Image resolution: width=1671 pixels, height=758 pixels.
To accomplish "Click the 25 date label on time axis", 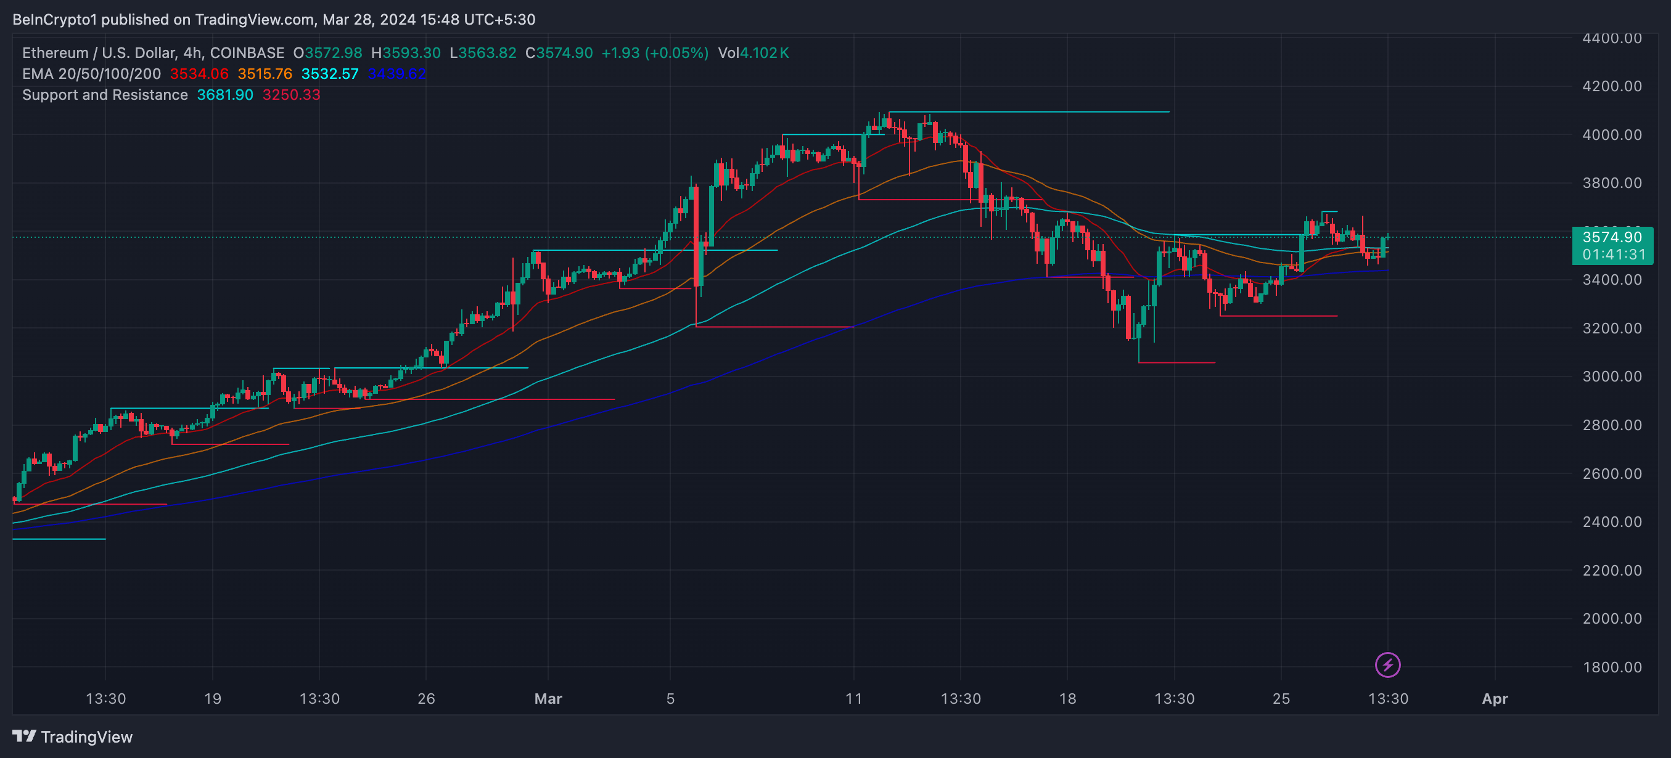I will point(1281,698).
